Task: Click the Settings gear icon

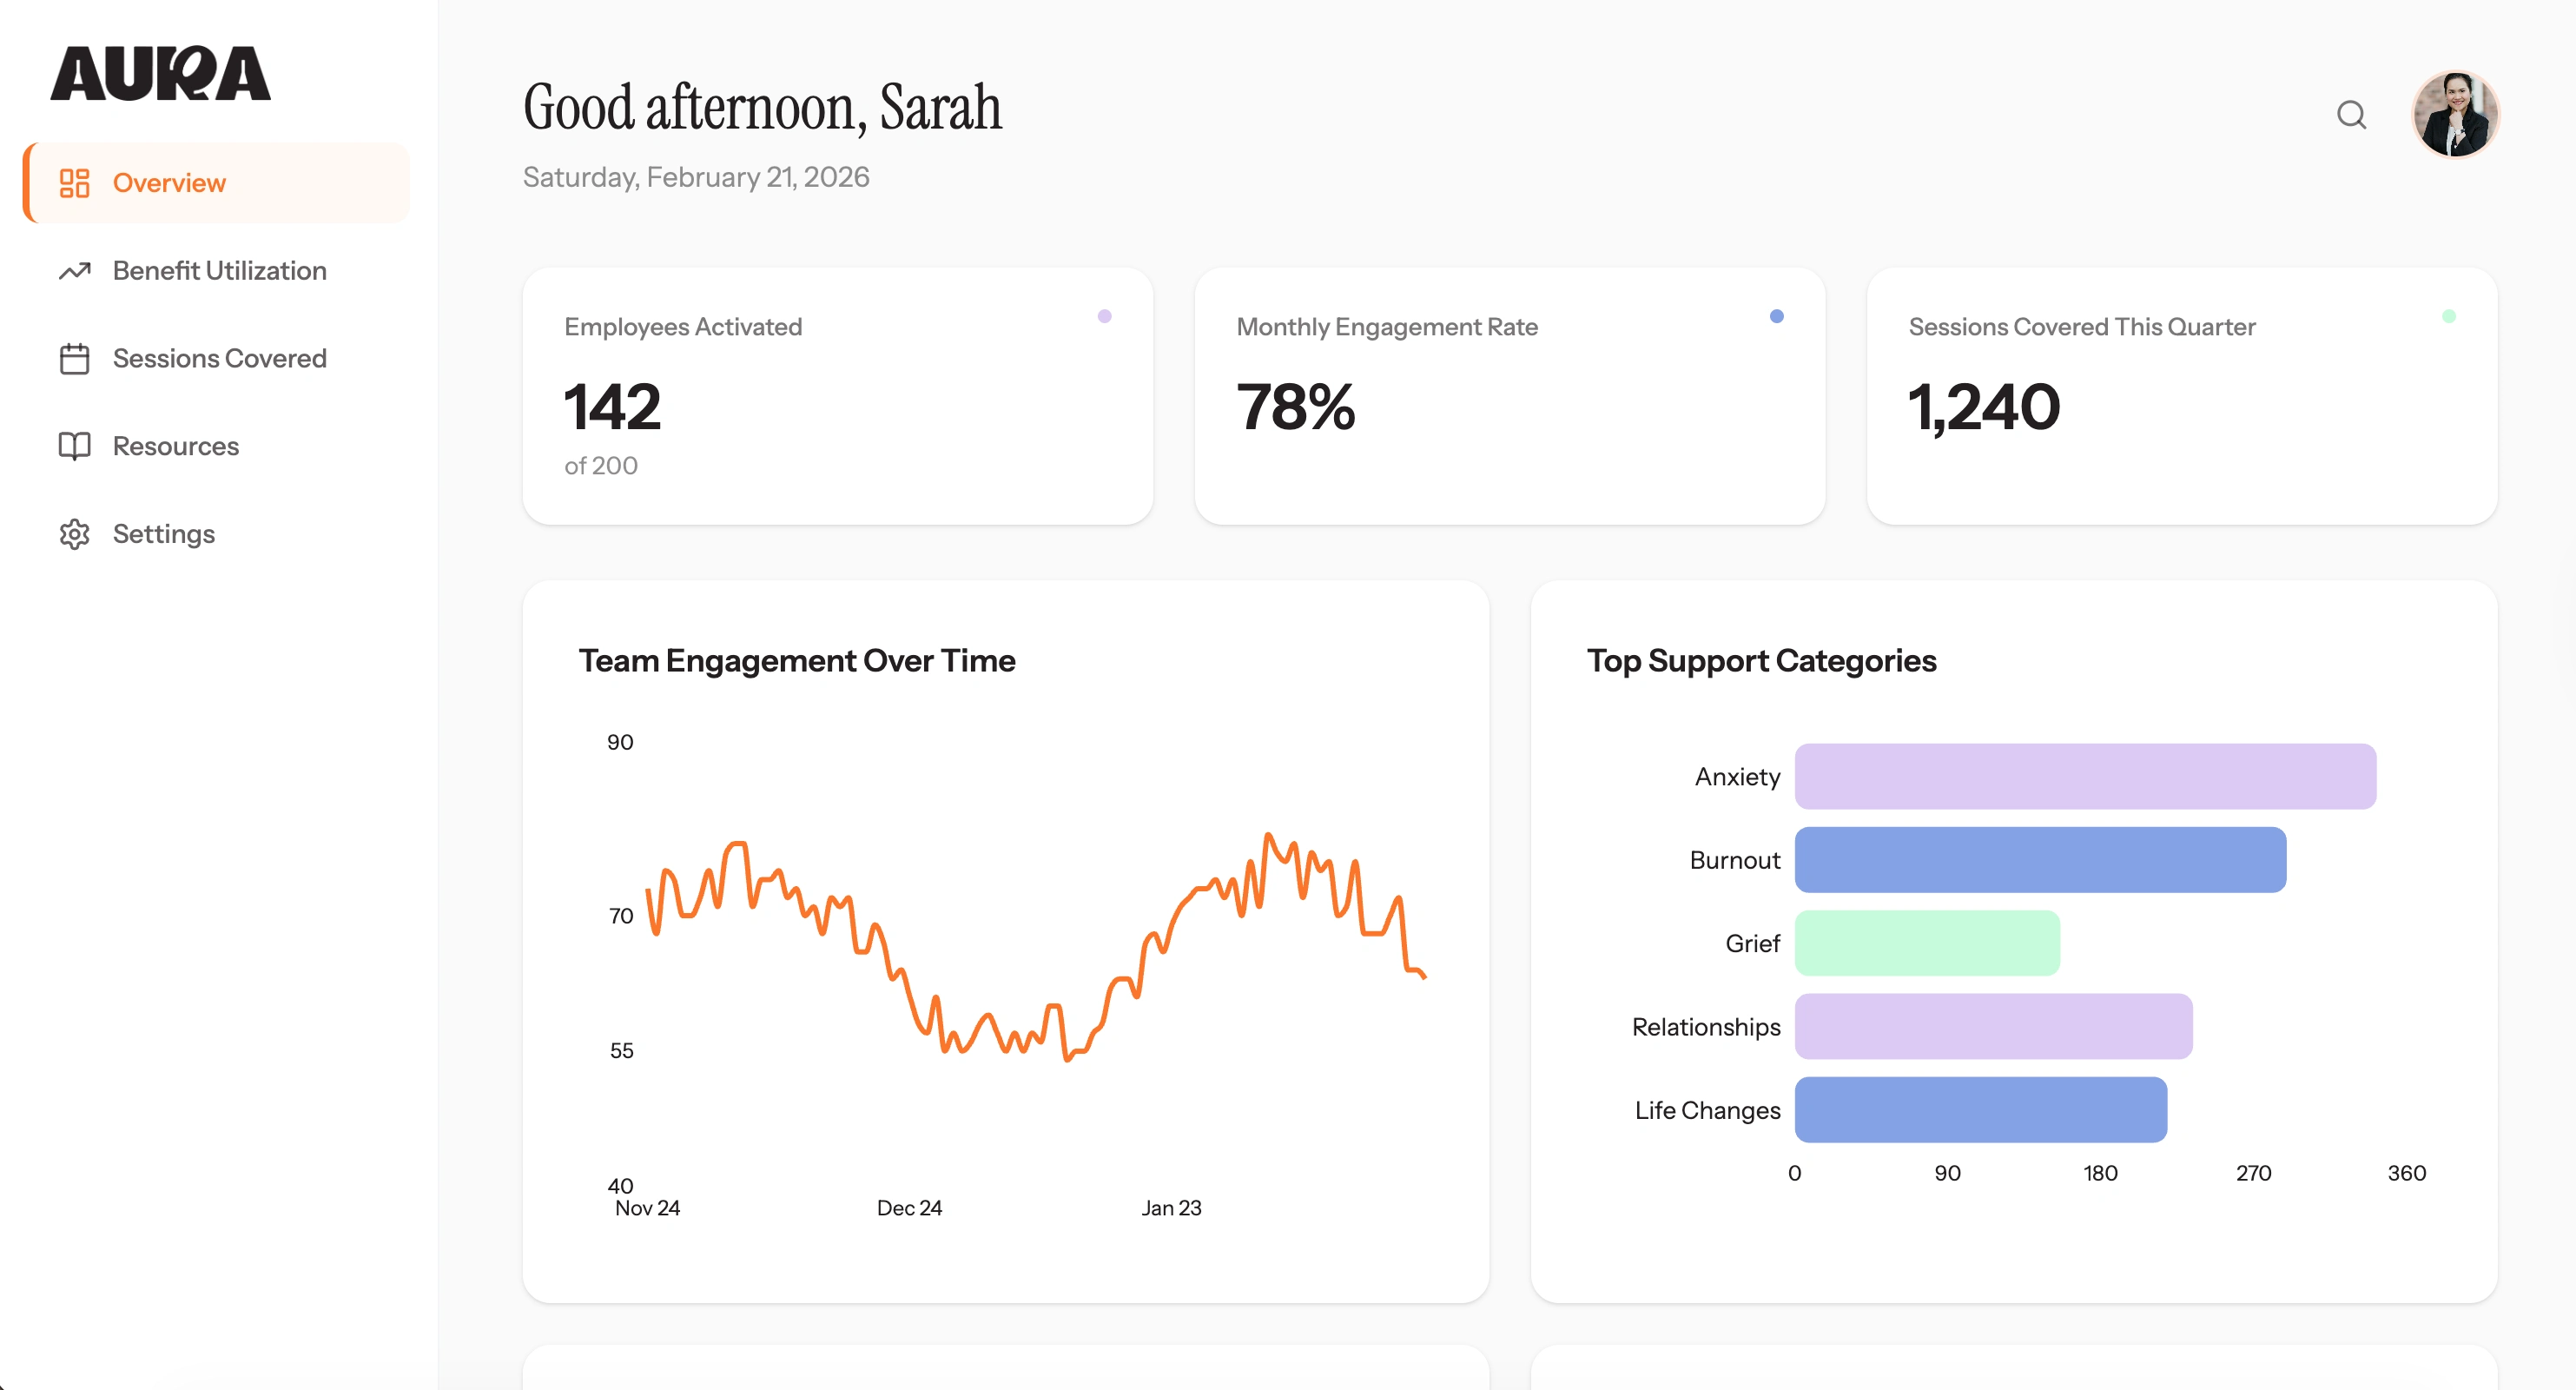Action: [74, 534]
